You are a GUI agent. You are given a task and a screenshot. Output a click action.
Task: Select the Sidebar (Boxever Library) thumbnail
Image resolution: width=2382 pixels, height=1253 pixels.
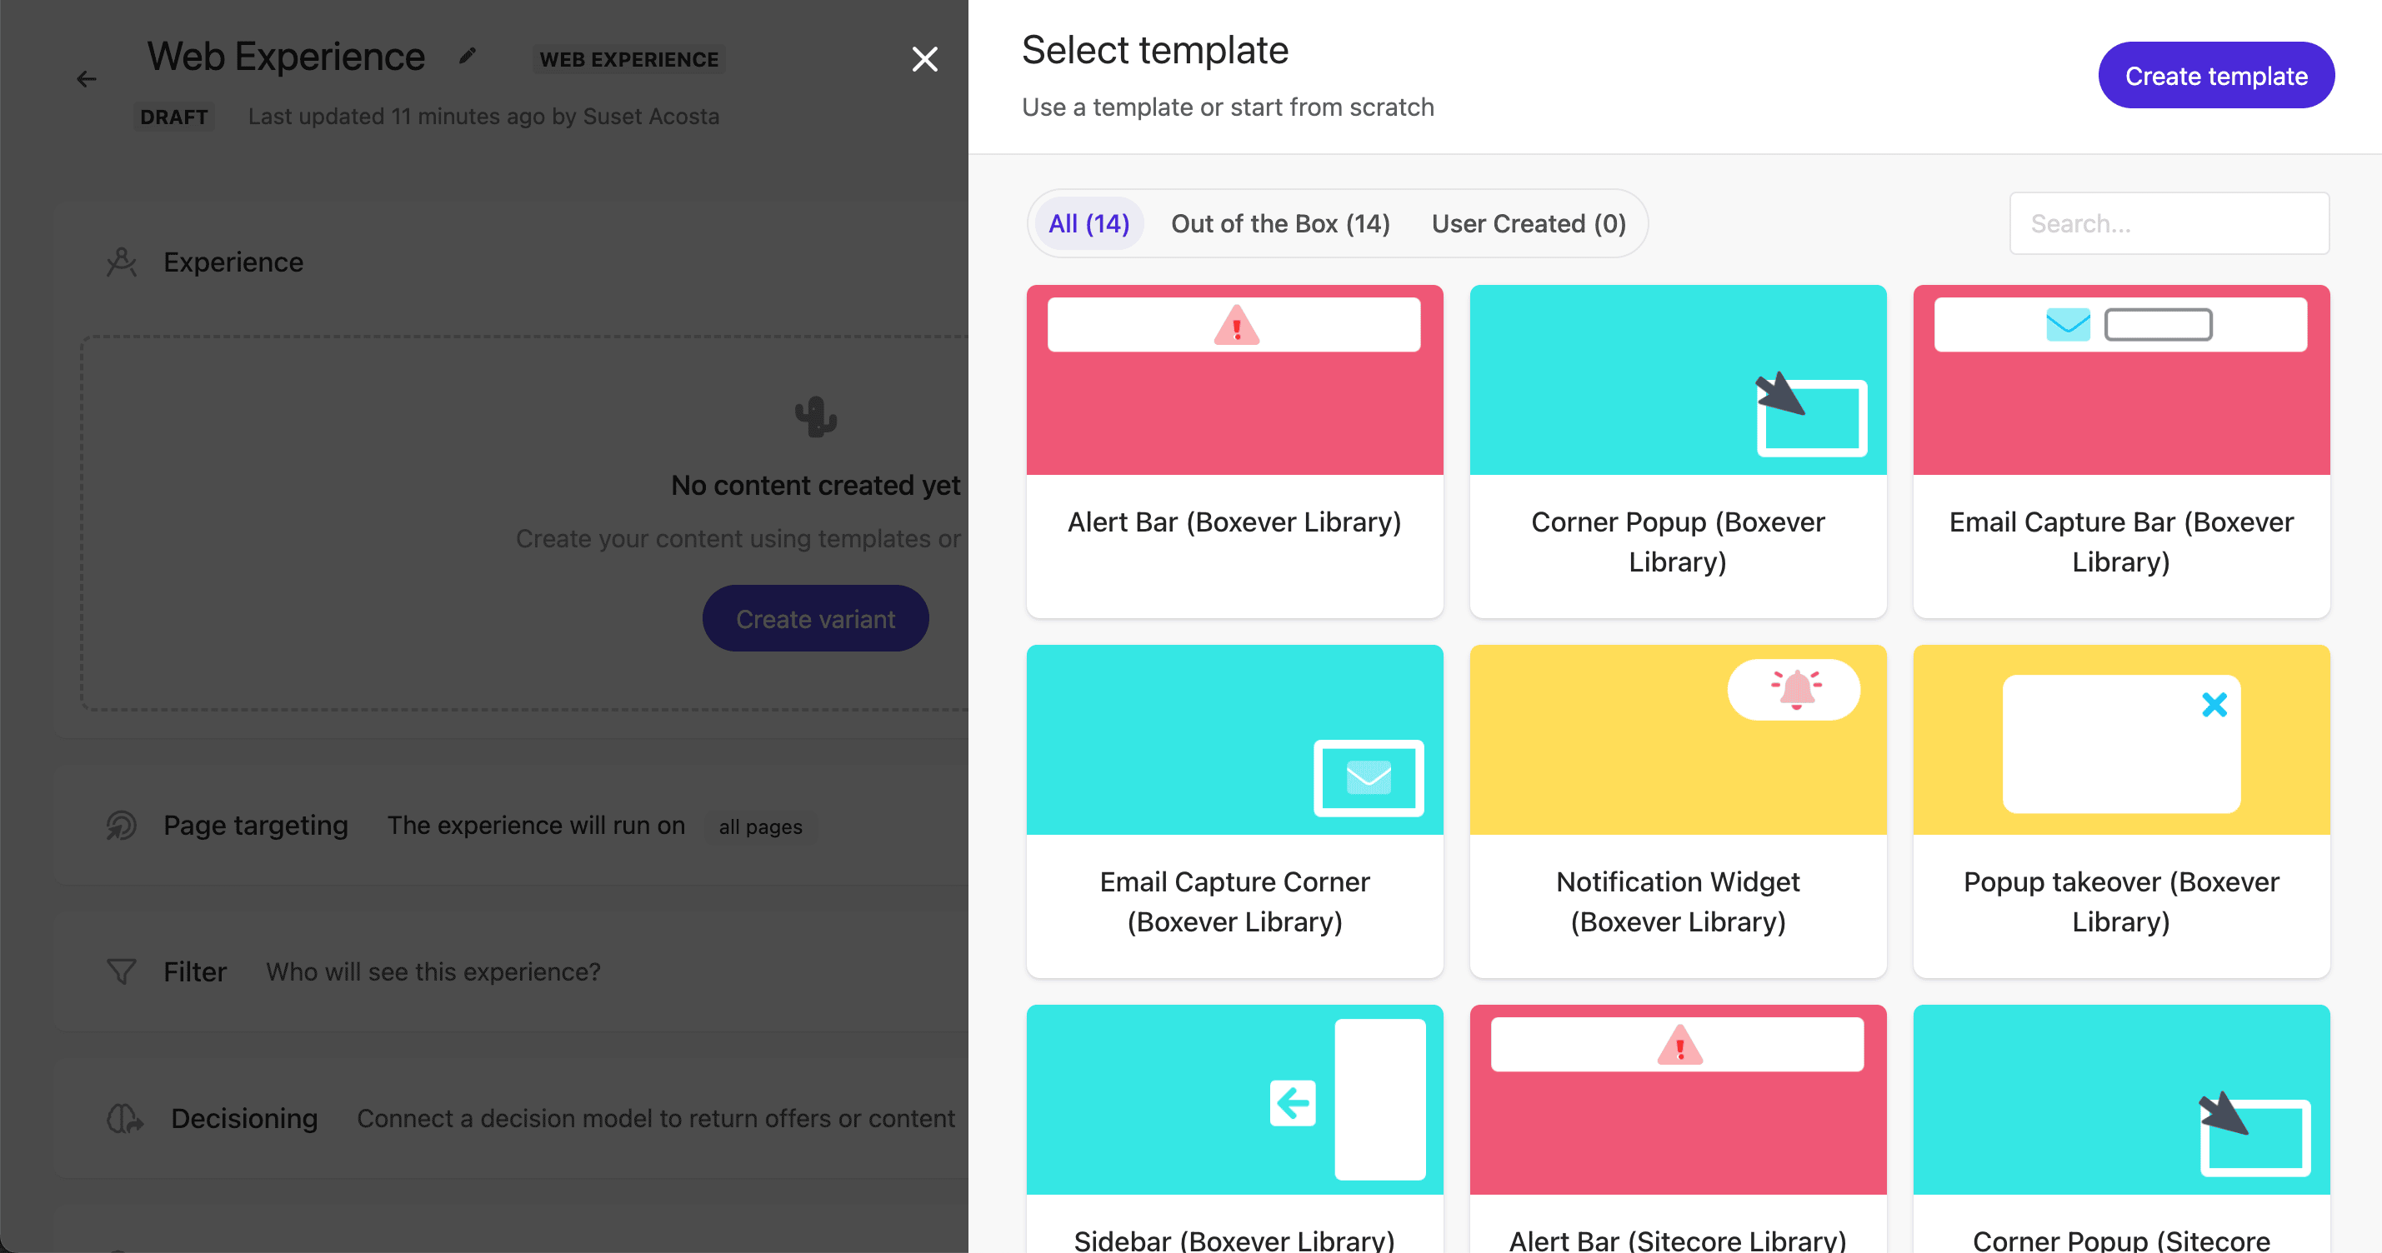(x=1234, y=1100)
